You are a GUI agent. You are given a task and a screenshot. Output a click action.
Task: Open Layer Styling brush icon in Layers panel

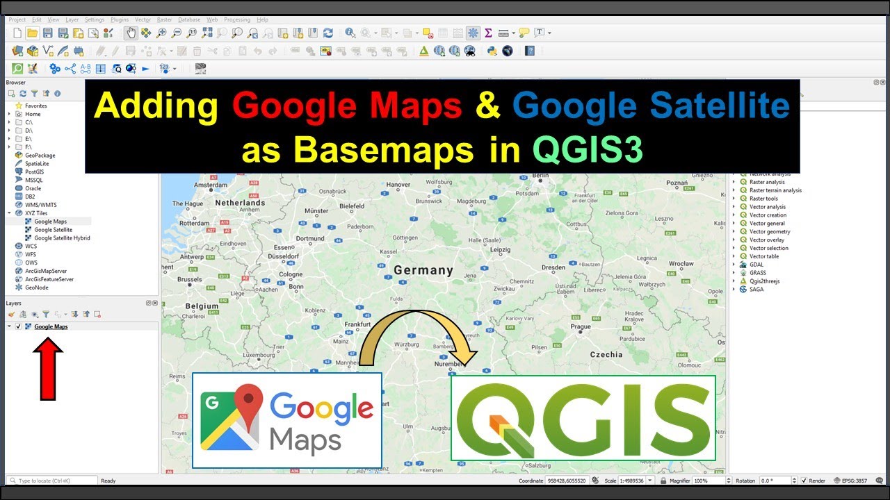[x=12, y=315]
